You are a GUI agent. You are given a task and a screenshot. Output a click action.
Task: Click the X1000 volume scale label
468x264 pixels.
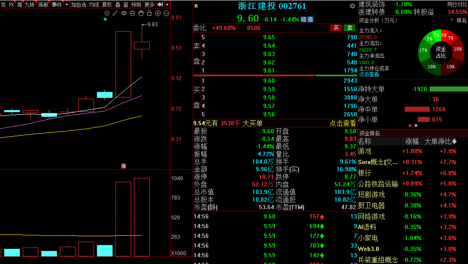[178, 253]
